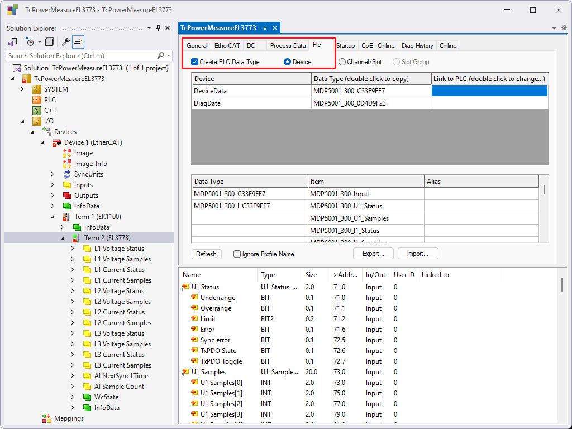The height and width of the screenshot is (429, 572).
Task: Click the Refresh button
Action: (x=207, y=254)
